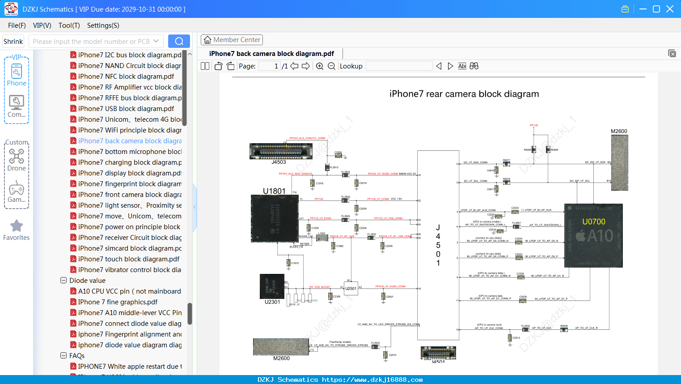Open the Computer repair category
Viewport: 681px width, 384px height.
click(x=17, y=106)
